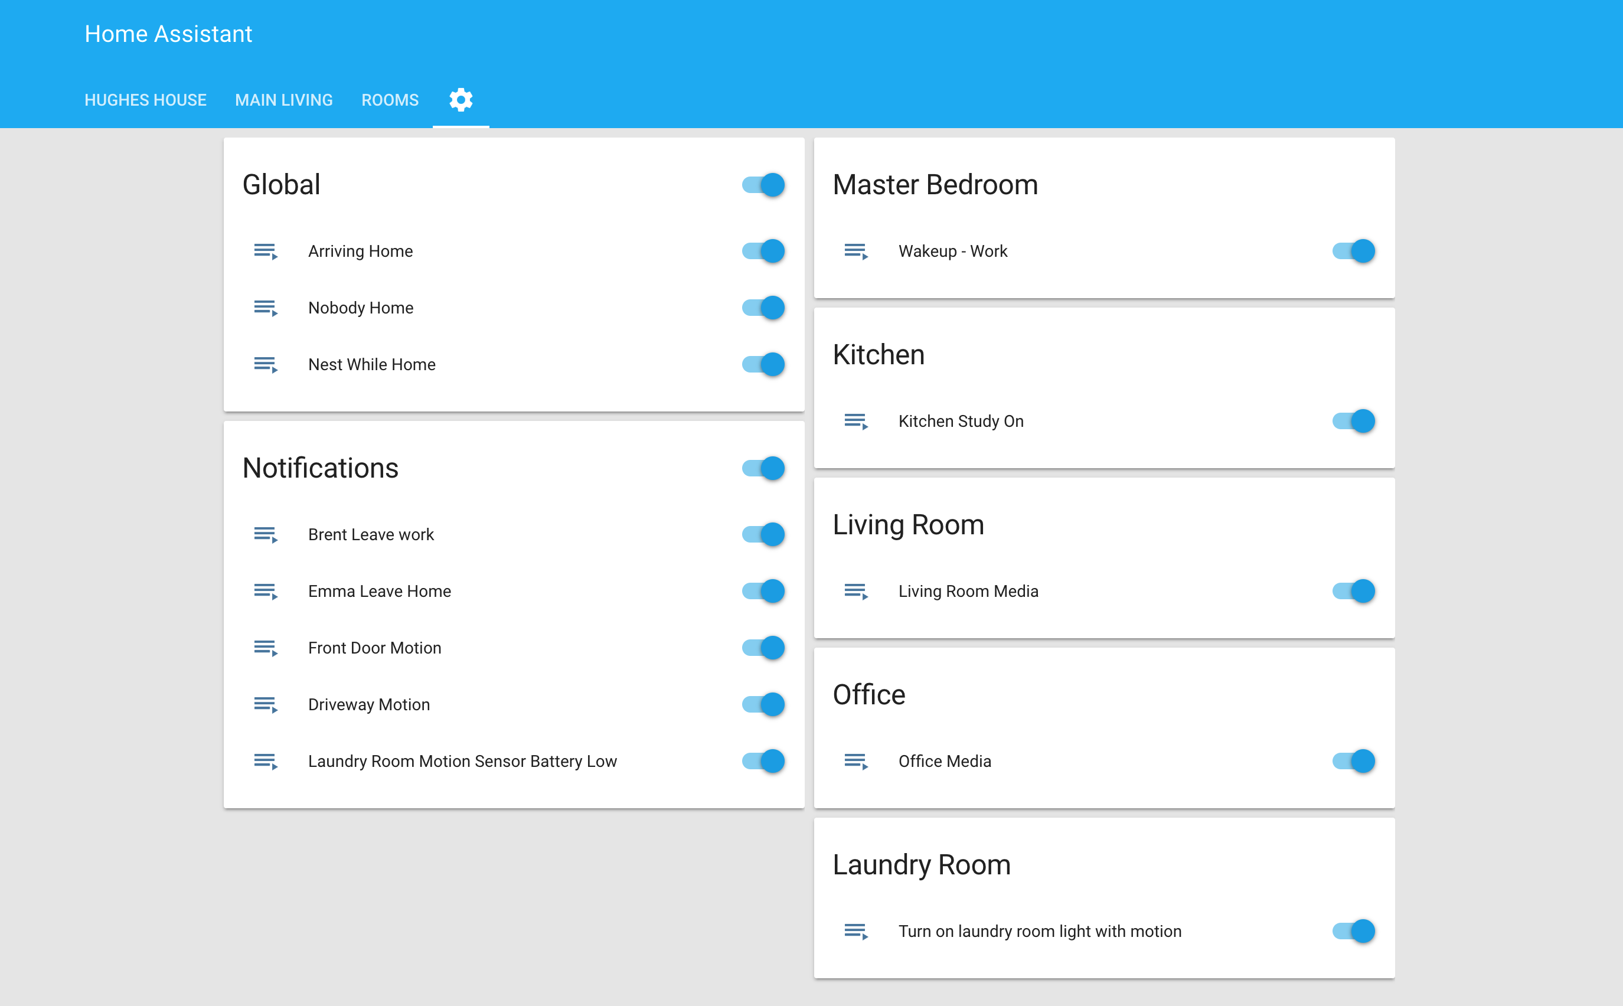Click the laundry room light automation icon
Viewport: 1623px width, 1006px height.
(x=855, y=932)
